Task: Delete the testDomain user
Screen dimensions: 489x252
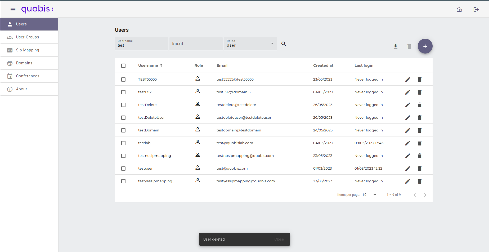Action: tap(420, 130)
